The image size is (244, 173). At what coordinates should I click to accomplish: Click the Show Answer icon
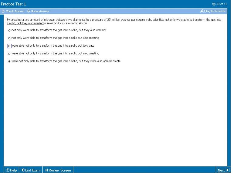pos(29,11)
